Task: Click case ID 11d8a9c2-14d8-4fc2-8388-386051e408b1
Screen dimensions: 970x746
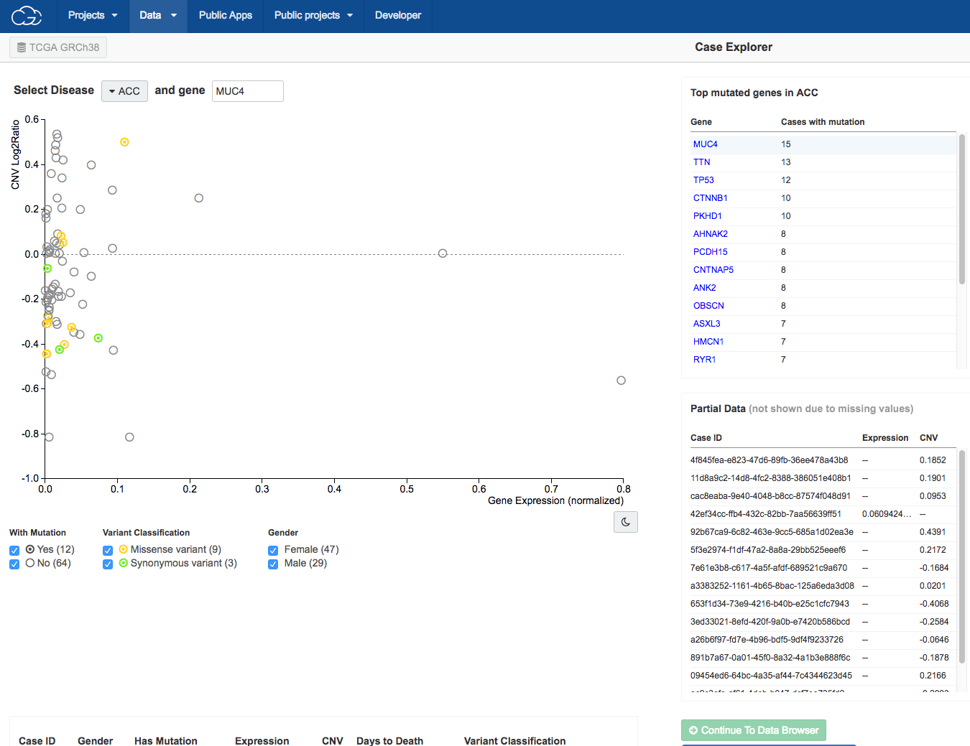Action: pos(770,478)
